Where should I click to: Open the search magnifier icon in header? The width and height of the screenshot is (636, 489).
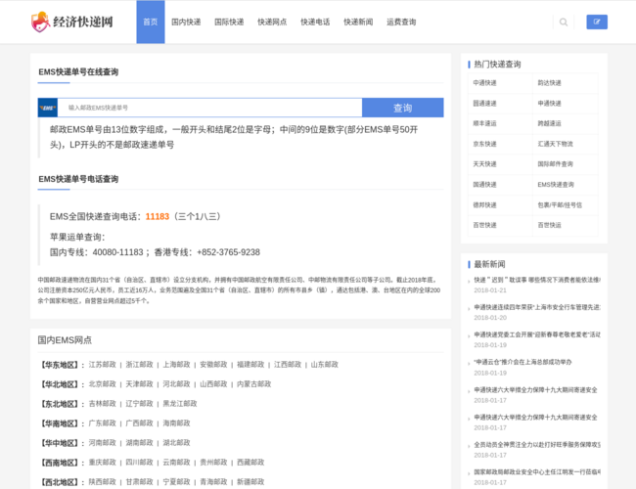coord(564,22)
